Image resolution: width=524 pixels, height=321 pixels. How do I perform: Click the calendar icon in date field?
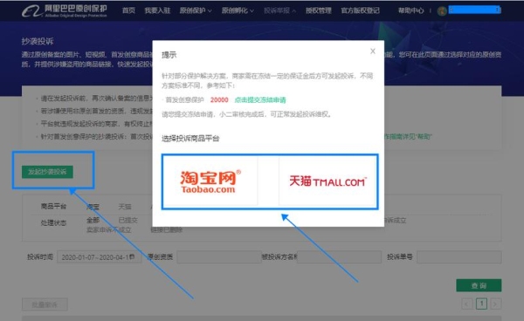[132, 256]
